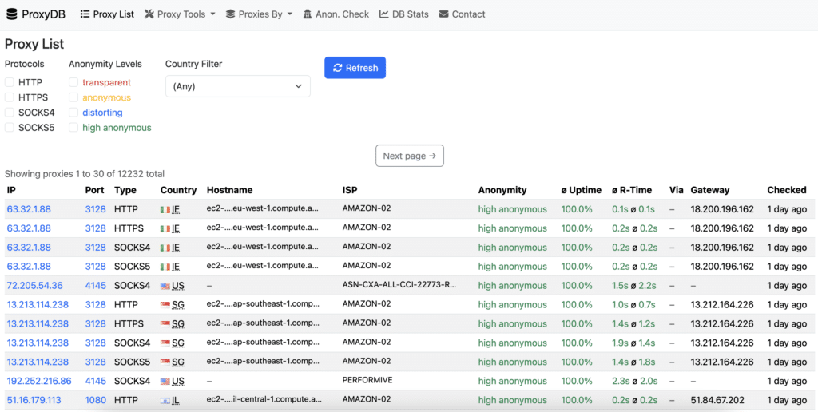Click the Gateway column header
The width and height of the screenshot is (818, 412).
[710, 190]
